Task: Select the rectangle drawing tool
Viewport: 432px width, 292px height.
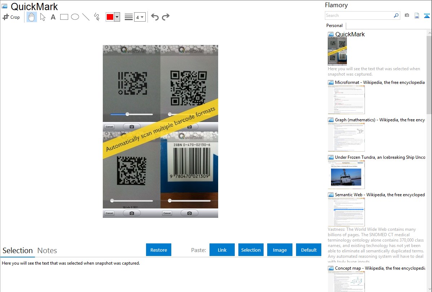Action: (64, 17)
